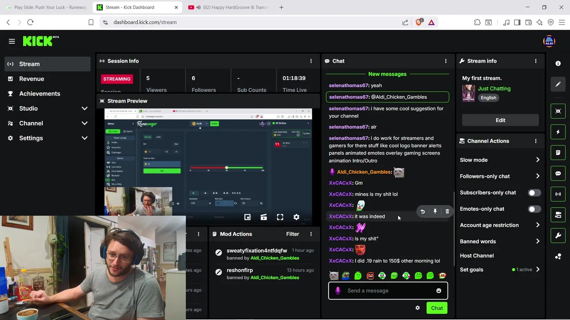Image resolution: width=570 pixels, height=320 pixels.
Task: Go to Revenue in left sidebar
Action: (48, 79)
